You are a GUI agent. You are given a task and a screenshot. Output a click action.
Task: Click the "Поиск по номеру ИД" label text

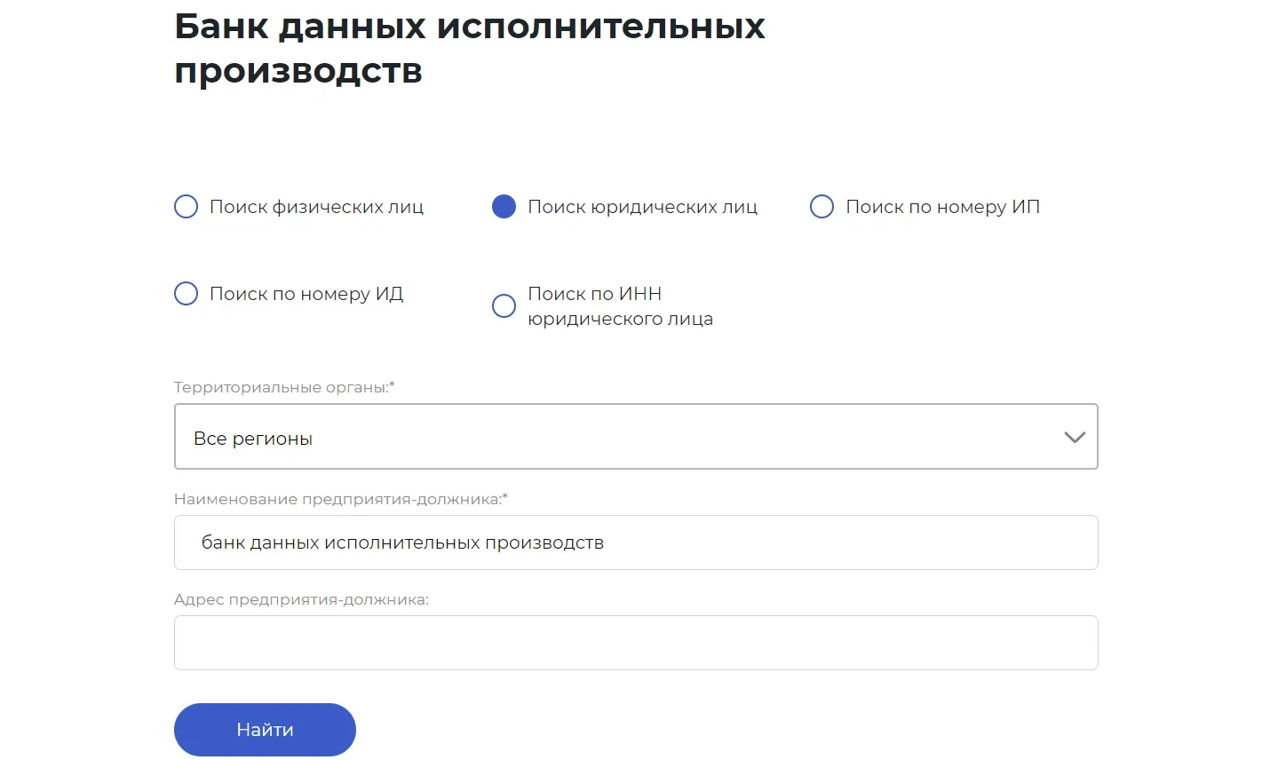click(x=306, y=294)
